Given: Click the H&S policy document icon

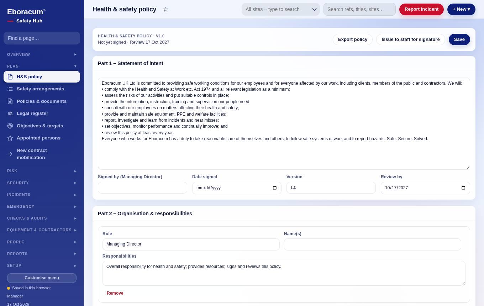Looking at the screenshot, I should click(10, 77).
